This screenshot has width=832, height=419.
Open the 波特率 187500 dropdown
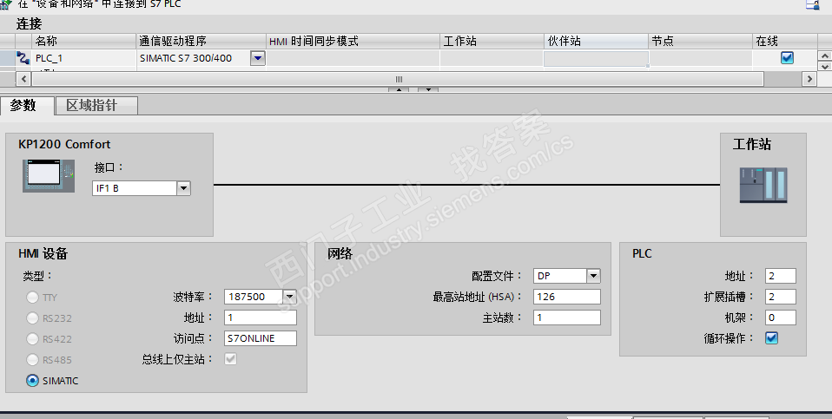point(289,297)
